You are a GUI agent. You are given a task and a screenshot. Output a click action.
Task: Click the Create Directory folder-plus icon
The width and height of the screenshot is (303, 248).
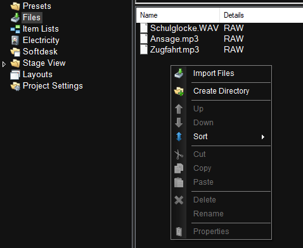(x=179, y=91)
